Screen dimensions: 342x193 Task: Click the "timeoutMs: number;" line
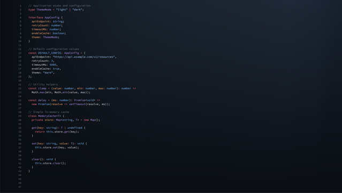pos(46,29)
